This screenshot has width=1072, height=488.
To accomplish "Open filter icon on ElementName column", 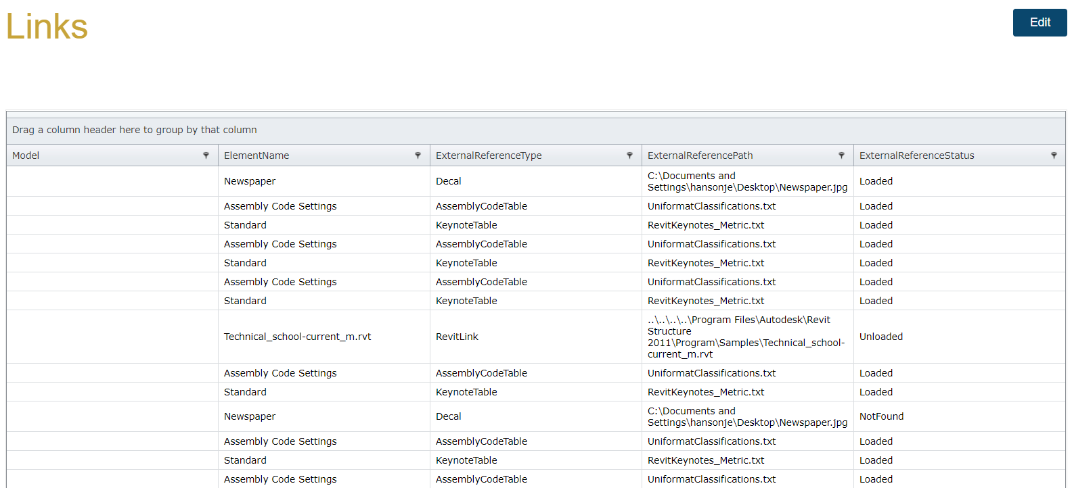I will [418, 155].
